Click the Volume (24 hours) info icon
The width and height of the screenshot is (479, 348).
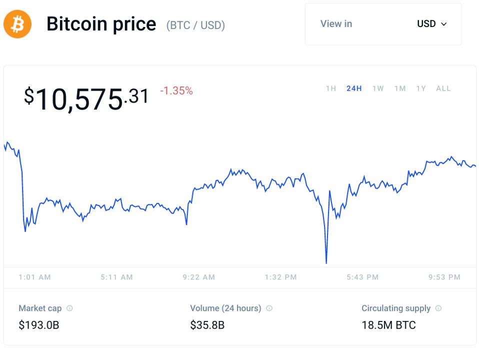coord(269,308)
